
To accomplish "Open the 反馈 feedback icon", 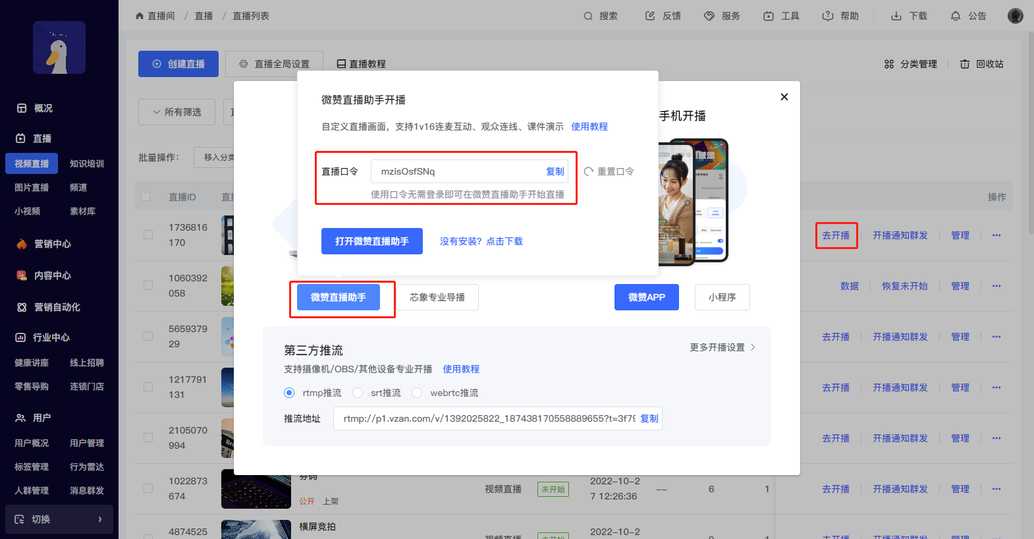I will [x=650, y=16].
